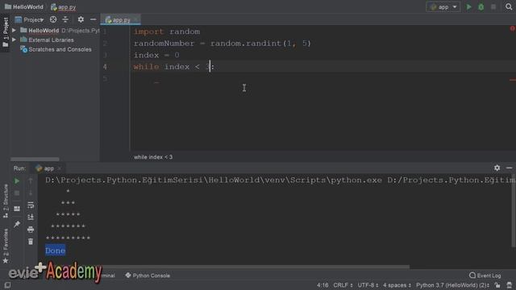Toggle the 2: Favorites side tool window
The width and height of the screenshot is (516, 290).
tap(6, 246)
